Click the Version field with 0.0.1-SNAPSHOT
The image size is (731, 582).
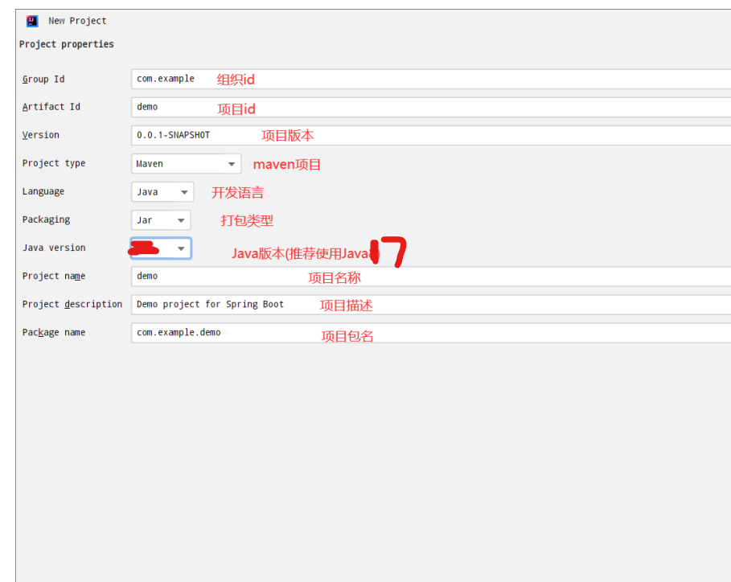[431, 135]
